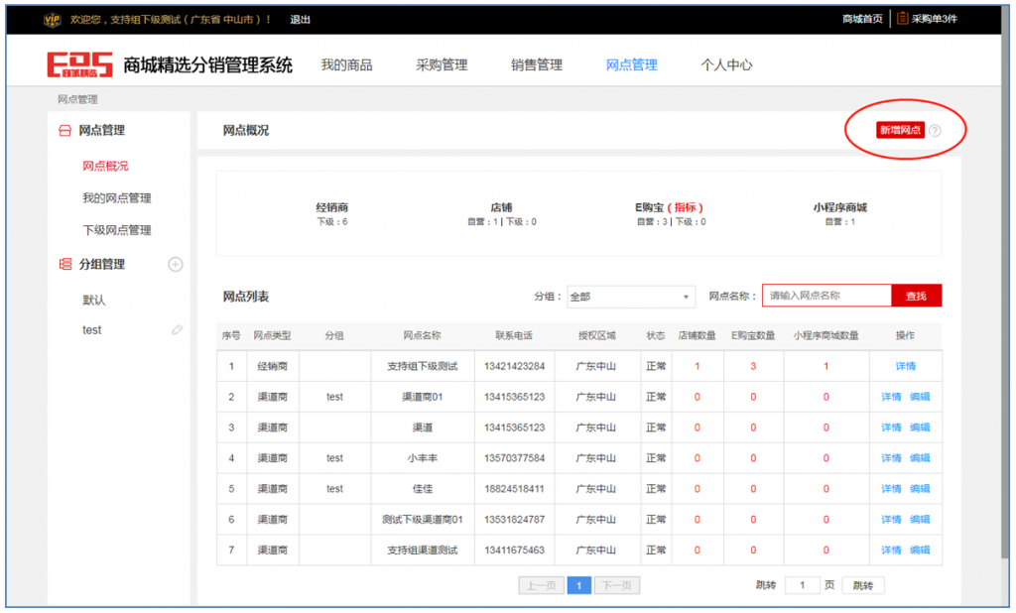
Task: Click 编辑 for the 渠道 row
Action: [x=920, y=428]
